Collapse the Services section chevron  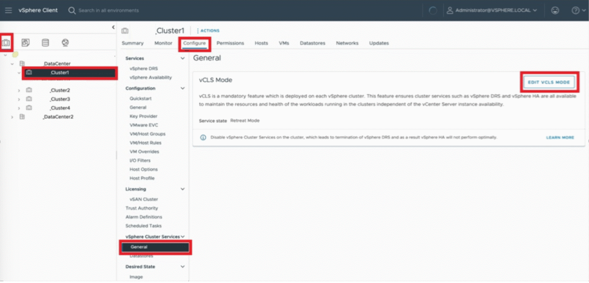(x=183, y=59)
